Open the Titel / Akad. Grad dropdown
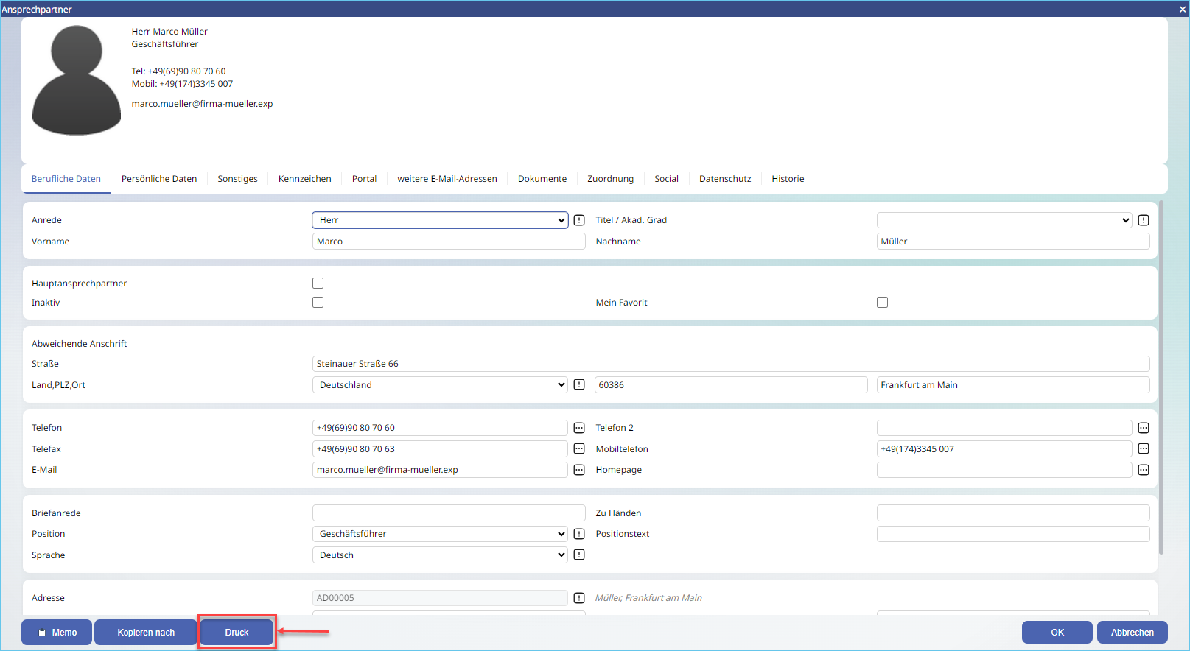This screenshot has width=1190, height=651. coord(1004,220)
